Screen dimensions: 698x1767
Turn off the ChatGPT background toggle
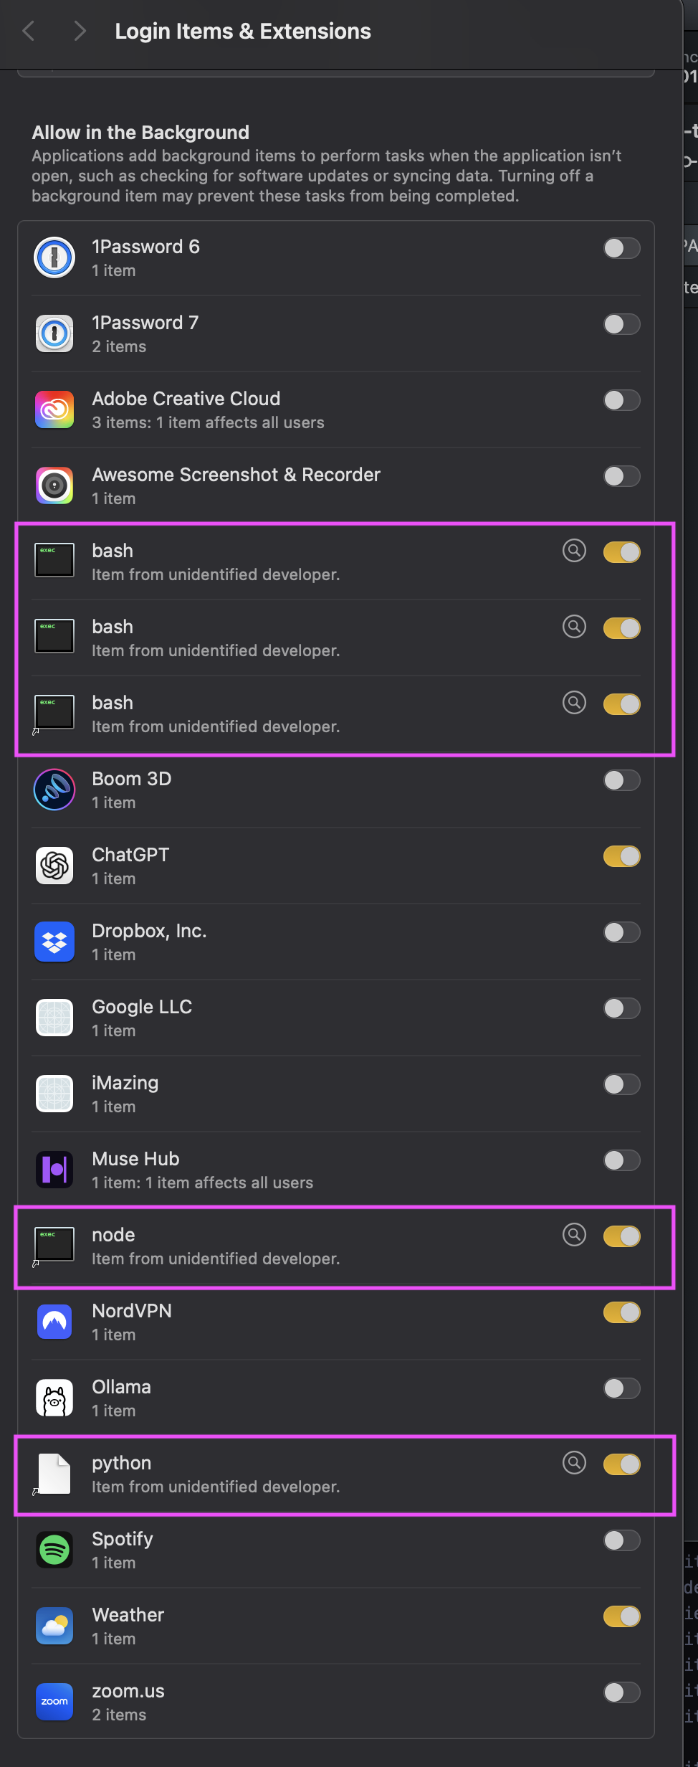pyautogui.click(x=621, y=856)
